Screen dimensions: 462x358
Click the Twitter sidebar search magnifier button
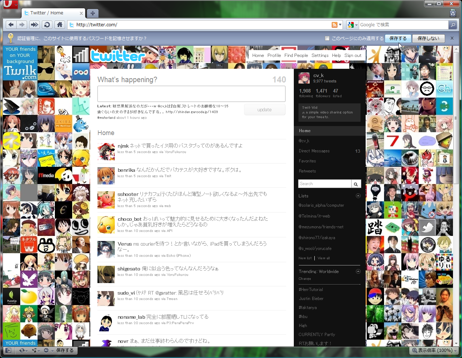point(356,184)
